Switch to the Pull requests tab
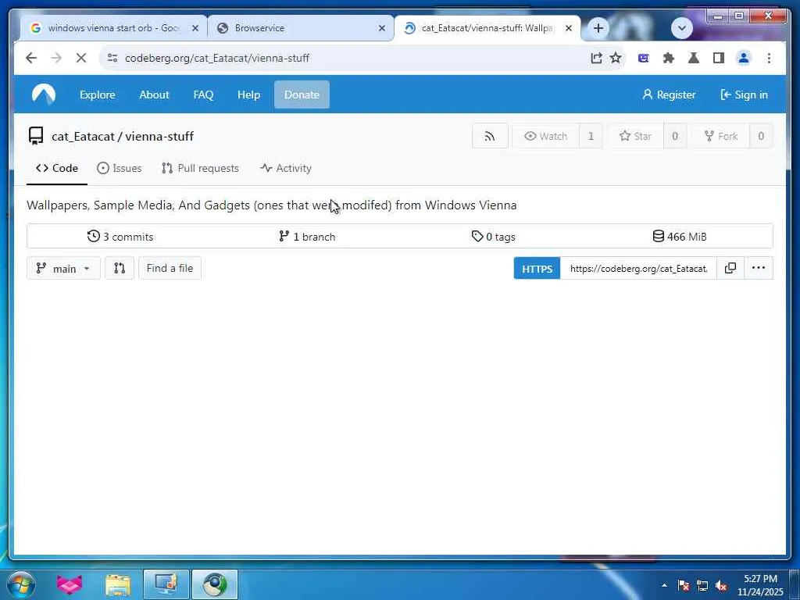800x600 pixels. (x=200, y=169)
